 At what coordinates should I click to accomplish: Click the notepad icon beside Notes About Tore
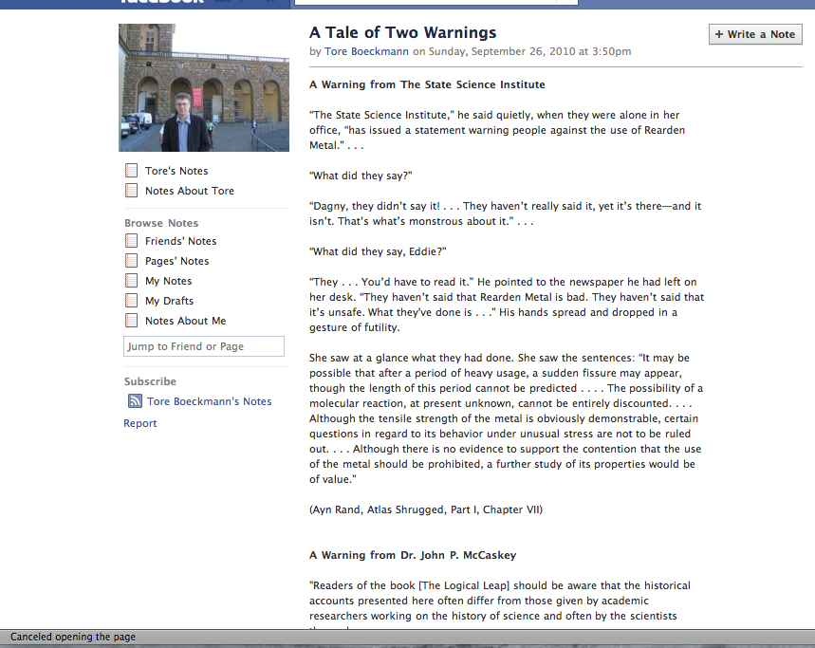[x=132, y=190]
